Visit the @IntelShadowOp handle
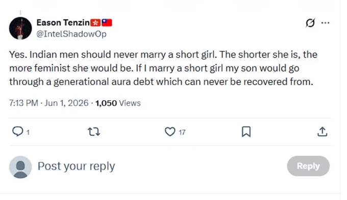347x200 pixels. tap(71, 34)
